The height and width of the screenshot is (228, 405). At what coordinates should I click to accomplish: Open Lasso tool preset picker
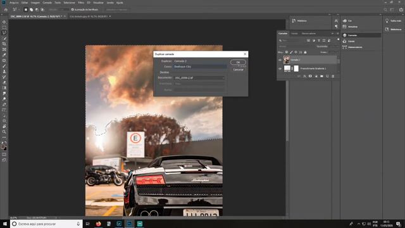click(x=16, y=9)
